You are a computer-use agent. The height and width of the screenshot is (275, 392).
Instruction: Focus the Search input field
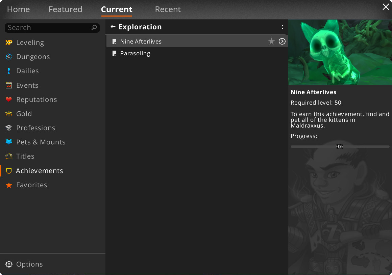pos(52,28)
